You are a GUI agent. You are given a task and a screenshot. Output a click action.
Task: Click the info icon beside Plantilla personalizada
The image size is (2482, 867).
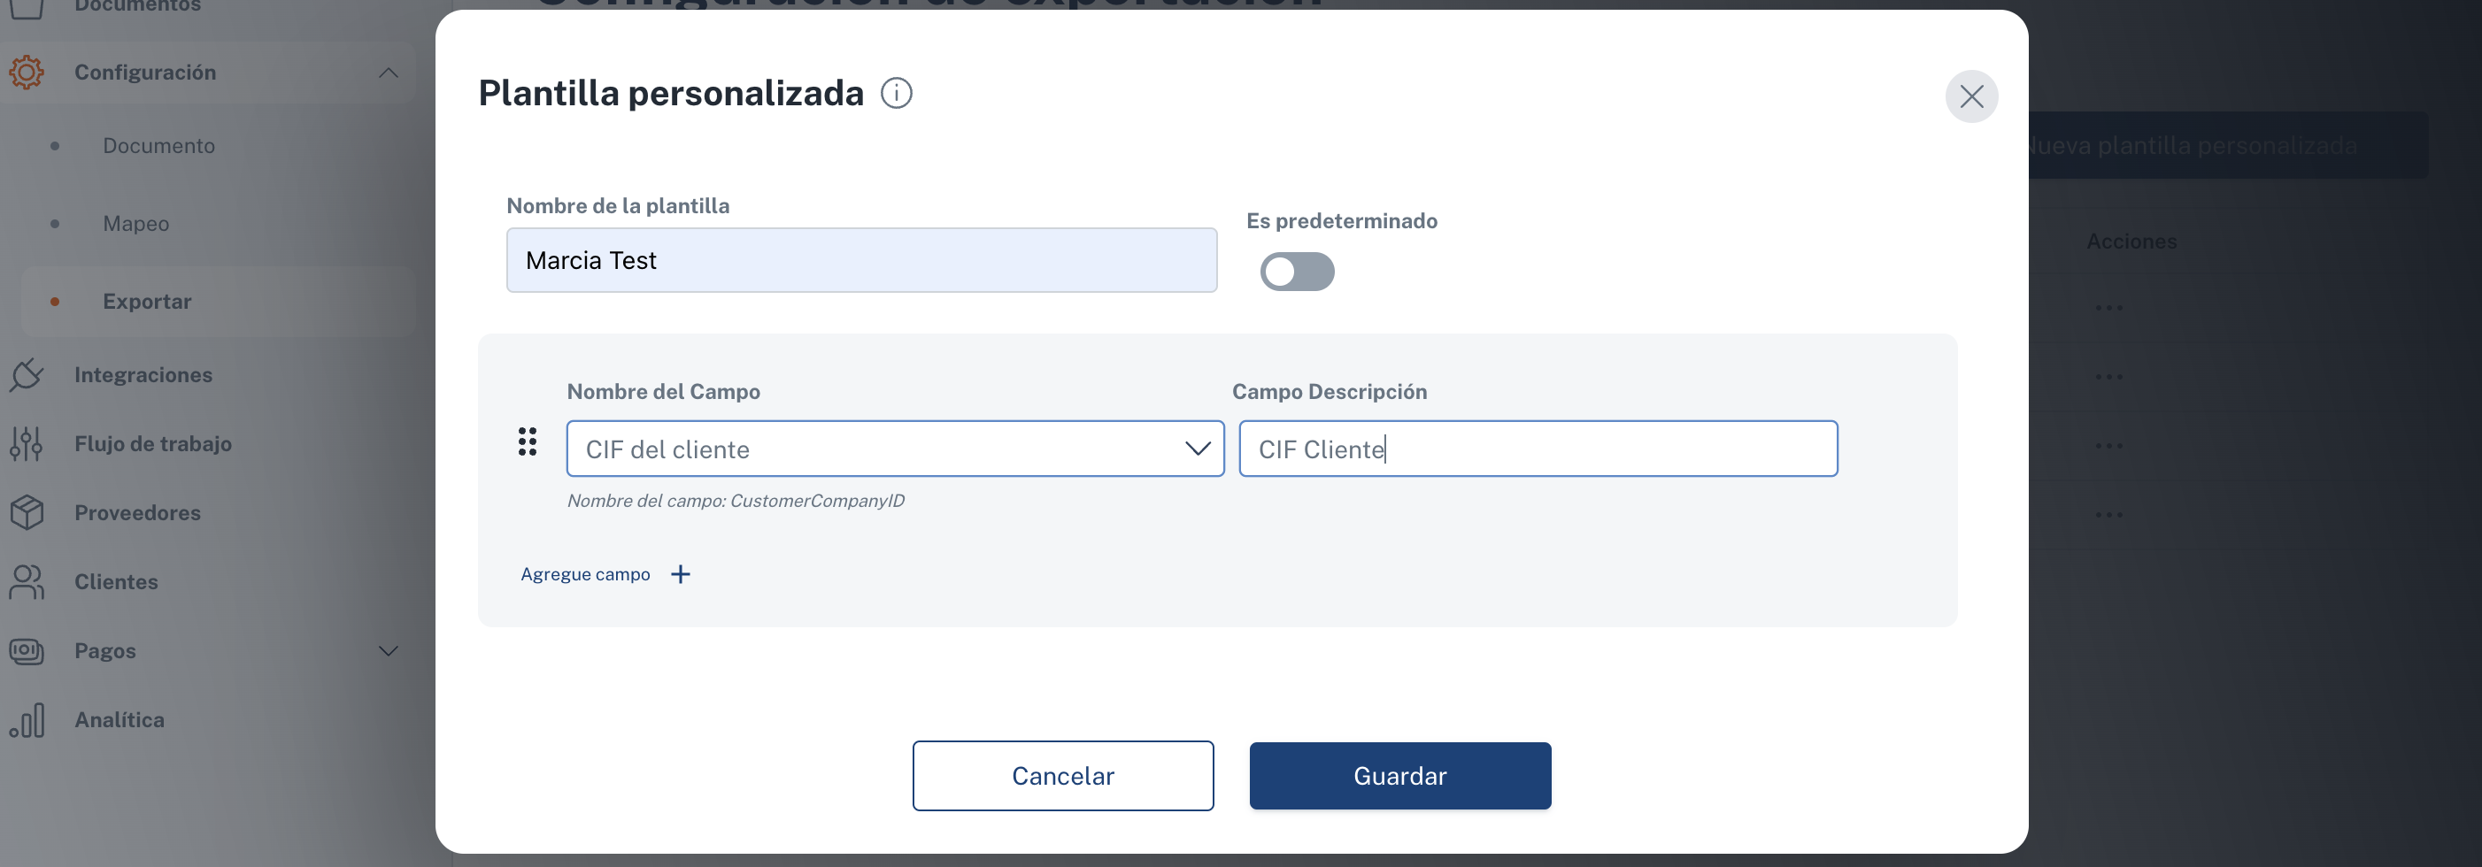[x=896, y=94]
